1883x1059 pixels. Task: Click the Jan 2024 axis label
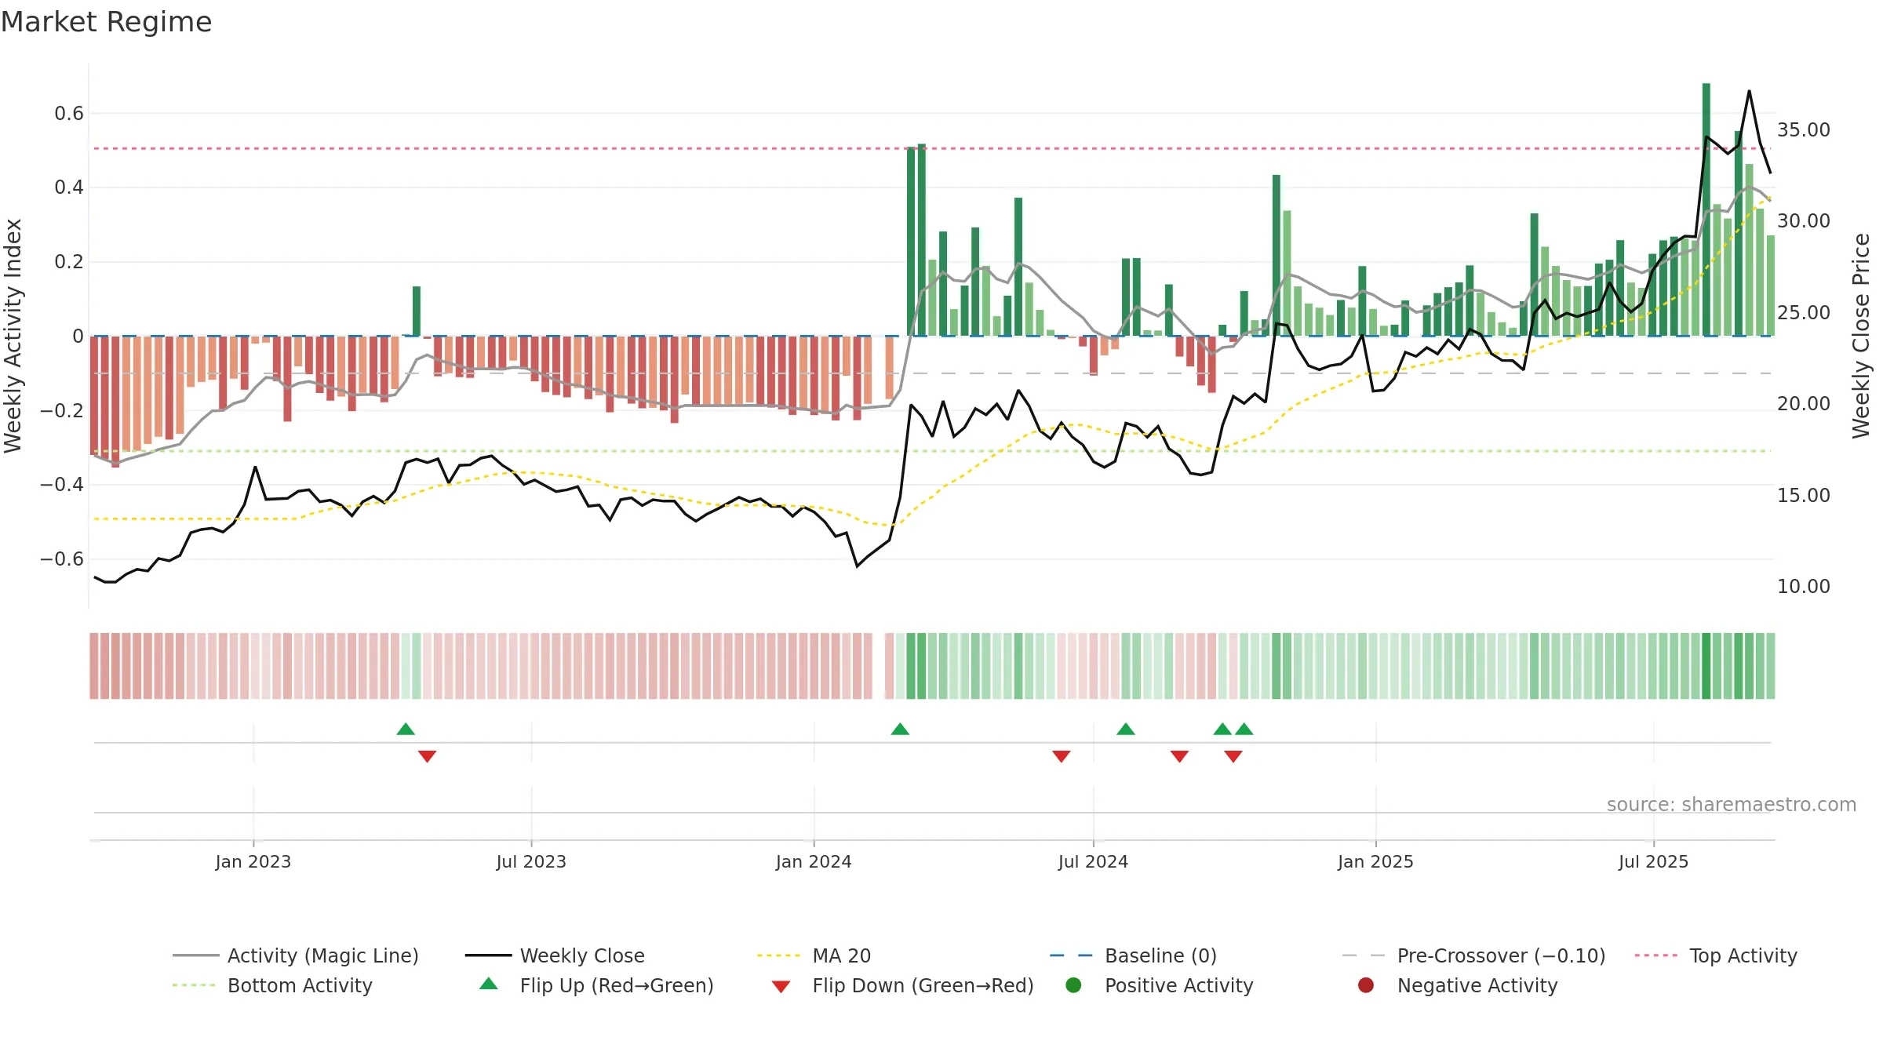pos(814,861)
